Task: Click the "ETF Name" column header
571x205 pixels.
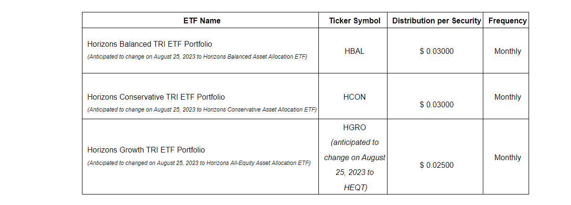Action: [x=202, y=20]
